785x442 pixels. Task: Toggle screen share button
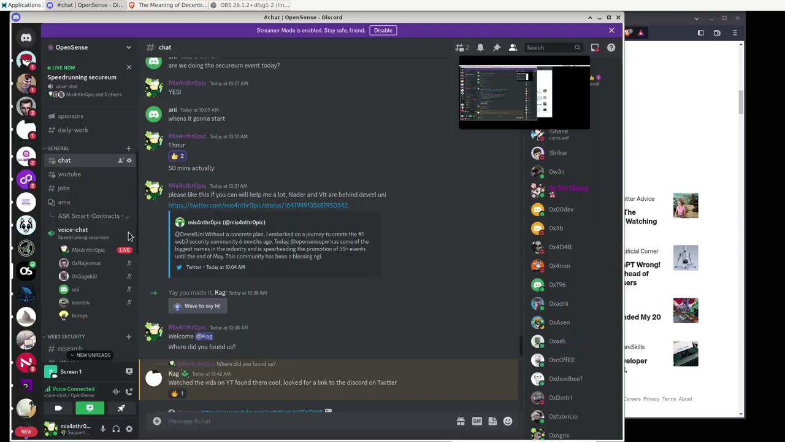point(90,408)
